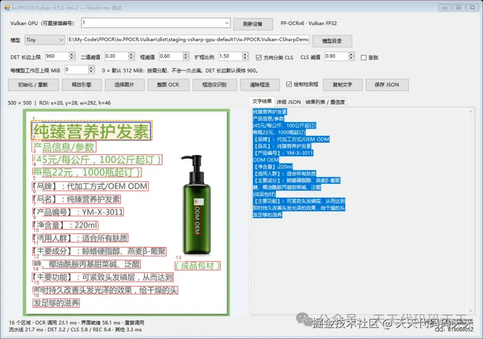Click the 每模型工作区上限 MiB field
The width and height of the screenshot is (483, 339).
tap(76, 70)
